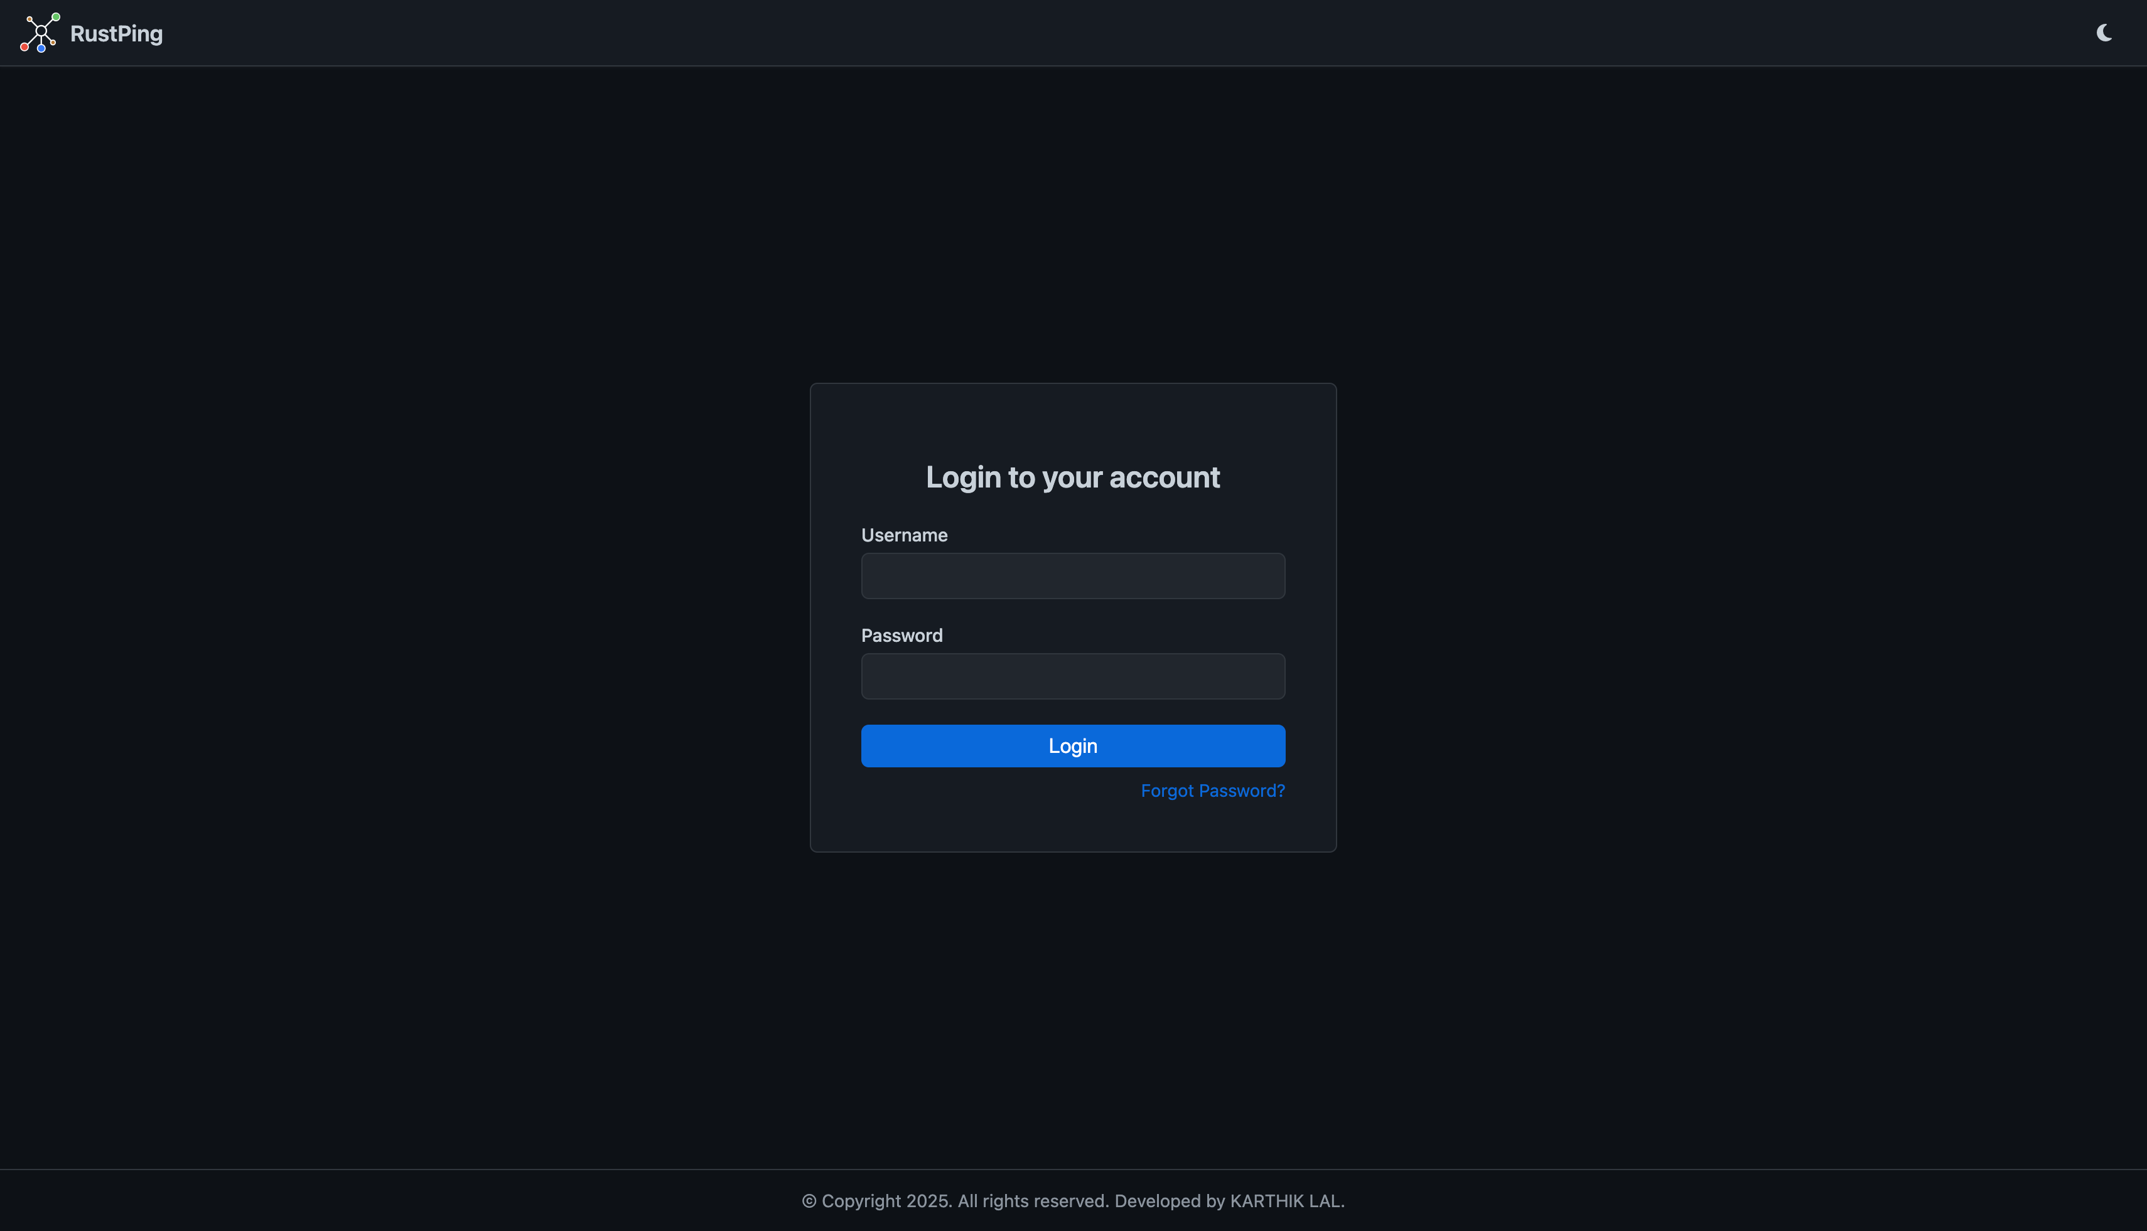Toggle dark mode with the moon icon
This screenshot has width=2147, height=1231.
point(2104,33)
